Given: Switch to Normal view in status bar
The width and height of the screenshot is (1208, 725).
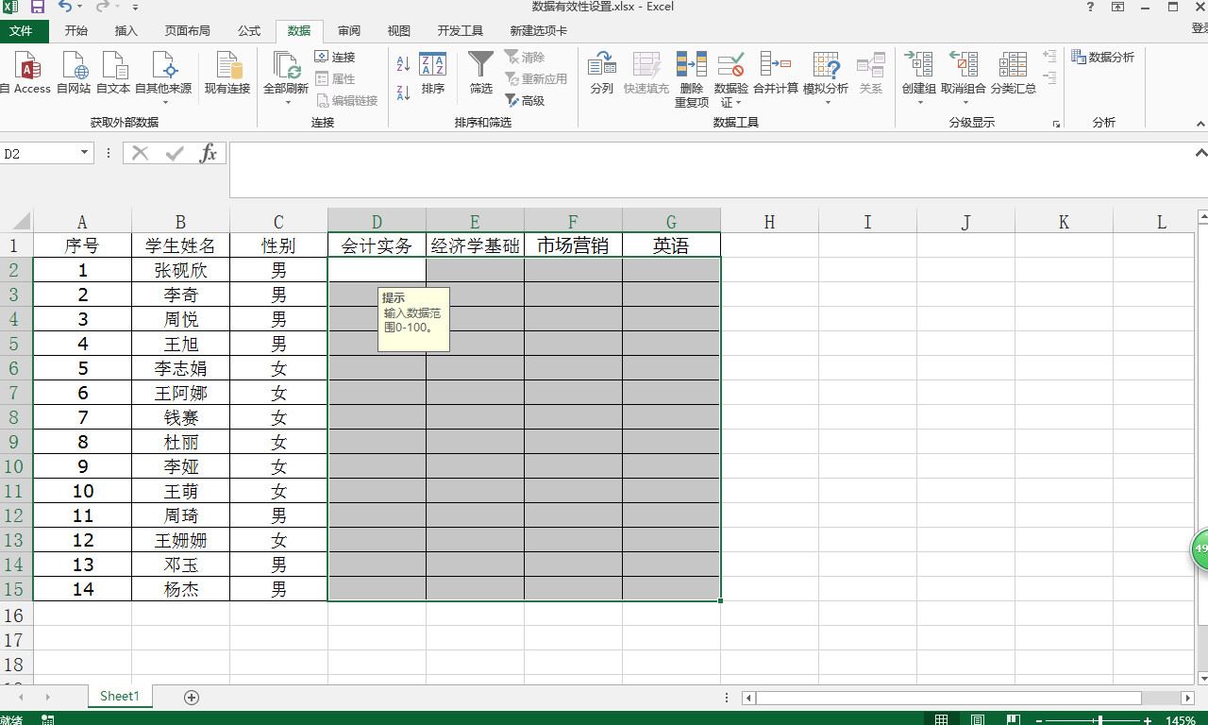Looking at the screenshot, I should tap(941, 720).
